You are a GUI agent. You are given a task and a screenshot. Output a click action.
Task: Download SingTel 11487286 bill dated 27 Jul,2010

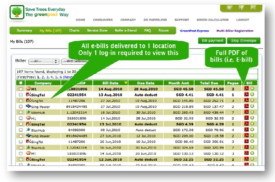pyautogui.click(x=252, y=100)
